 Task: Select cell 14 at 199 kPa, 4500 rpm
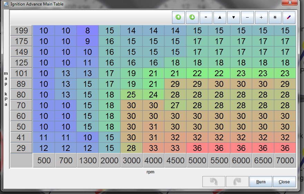tap(175, 31)
